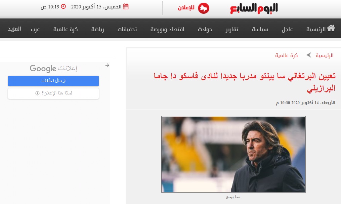Click the calendar icon beside the date
Viewport: 341px width, 204px height.
pyautogui.click(x=126, y=7)
